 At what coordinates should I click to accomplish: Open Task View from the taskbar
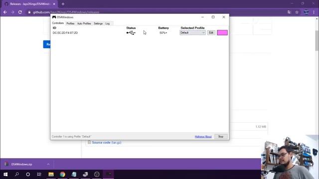[x=39, y=174]
